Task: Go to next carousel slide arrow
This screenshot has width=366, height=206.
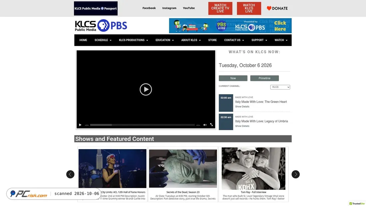Action: 295,174
